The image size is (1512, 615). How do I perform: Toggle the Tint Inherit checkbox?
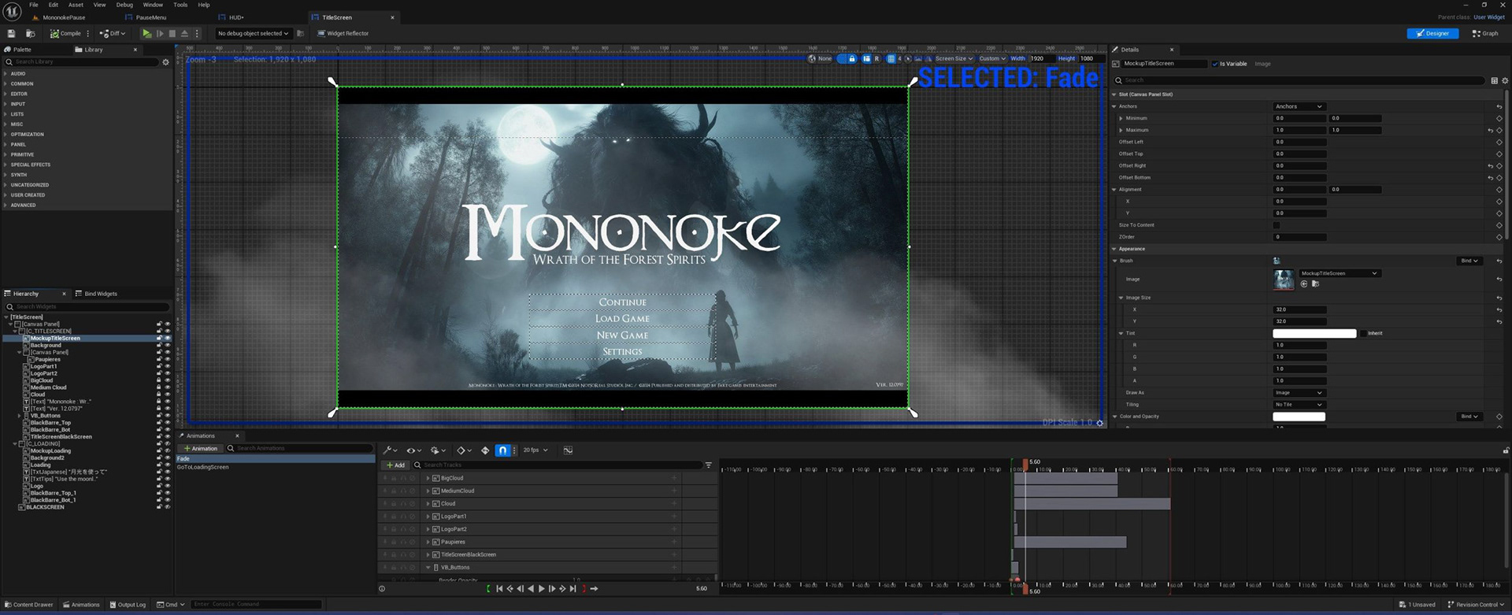[1363, 333]
